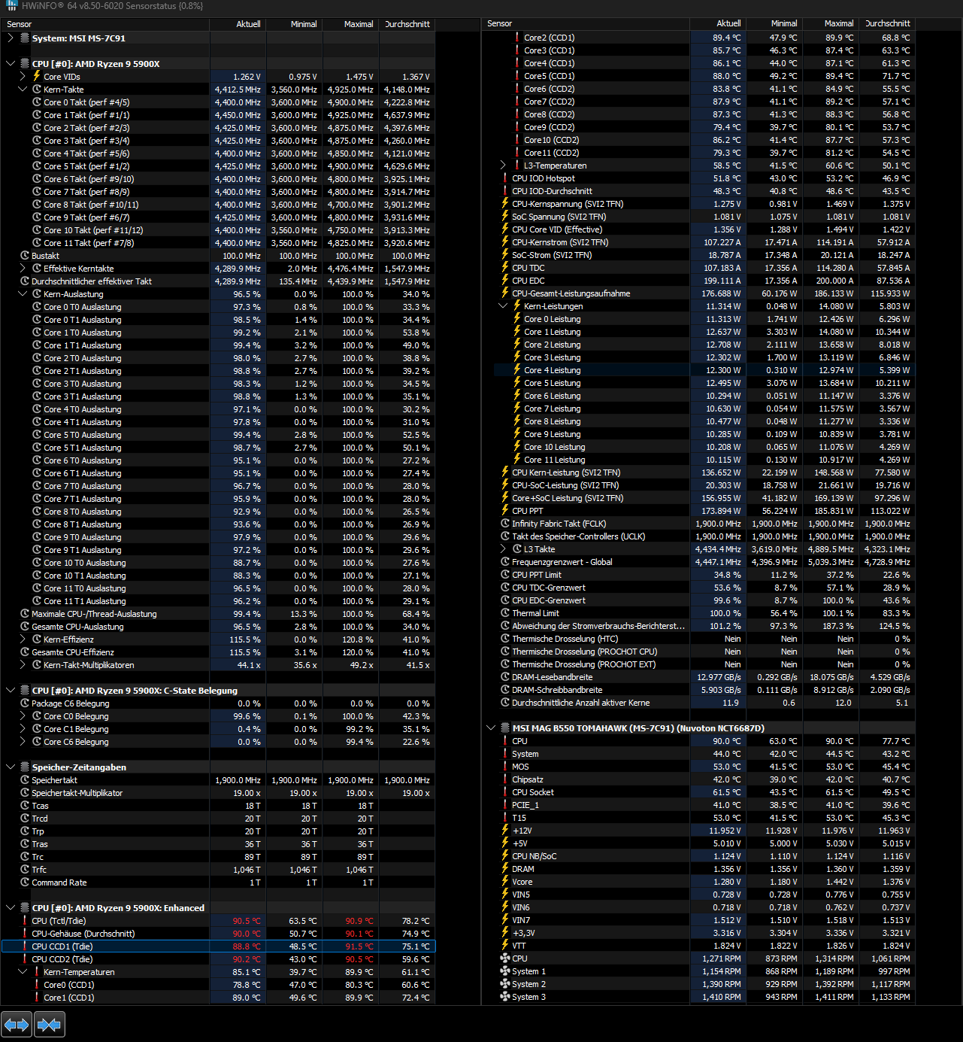
Task: Expand the L3 Takte node
Action: click(x=503, y=549)
